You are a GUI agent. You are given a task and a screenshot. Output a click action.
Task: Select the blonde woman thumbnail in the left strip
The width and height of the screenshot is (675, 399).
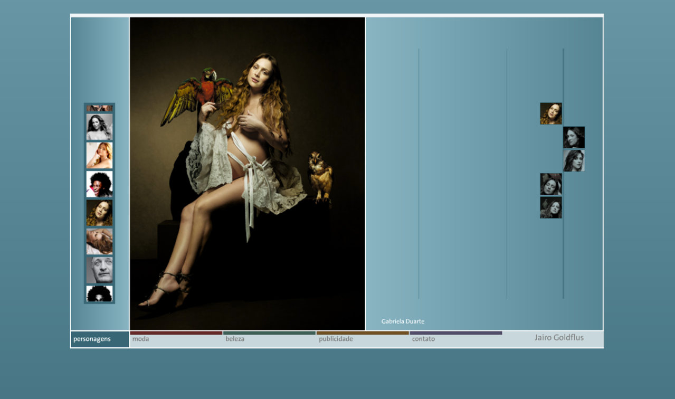99,156
